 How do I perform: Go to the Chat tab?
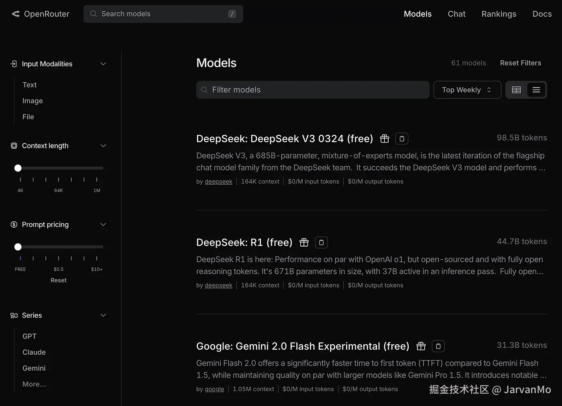coord(456,14)
